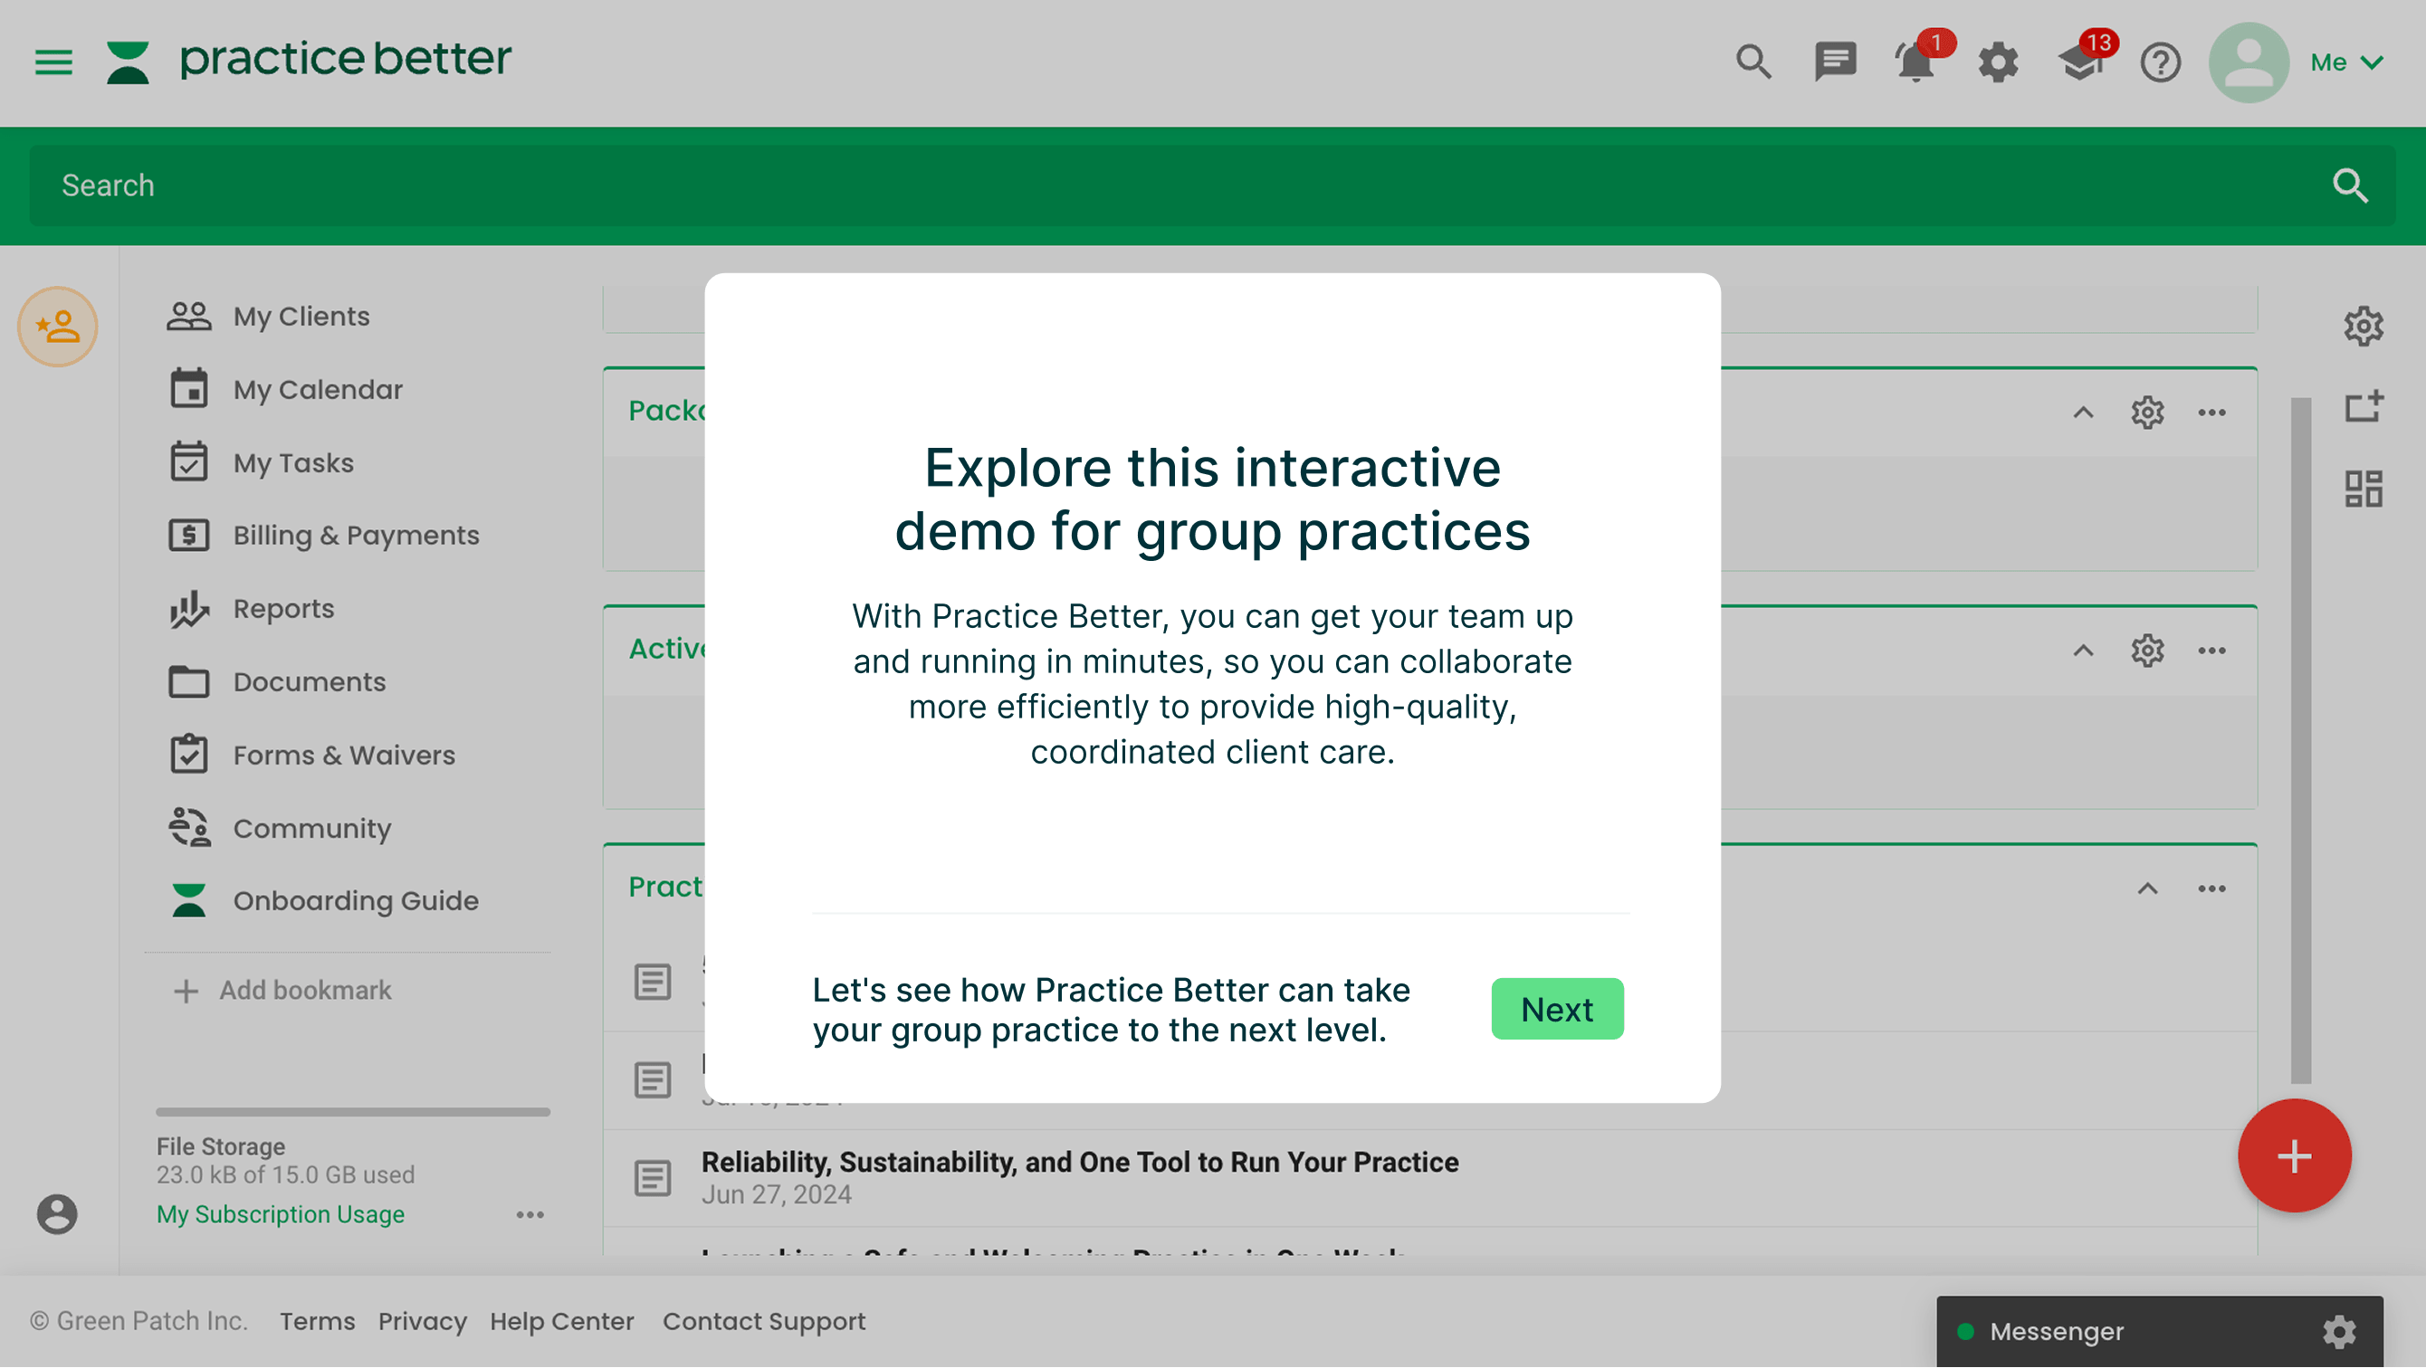
Task: Click the orange add-client star icon
Action: pos(57,327)
